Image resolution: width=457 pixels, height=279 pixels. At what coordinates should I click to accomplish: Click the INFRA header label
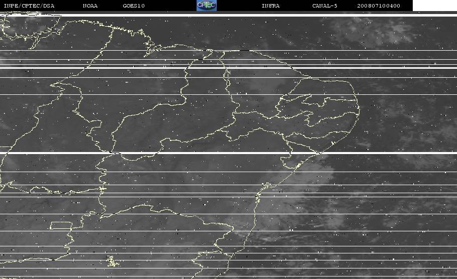(x=270, y=6)
